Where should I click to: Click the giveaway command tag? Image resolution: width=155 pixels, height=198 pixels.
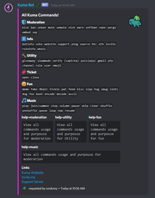click(x=29, y=61)
